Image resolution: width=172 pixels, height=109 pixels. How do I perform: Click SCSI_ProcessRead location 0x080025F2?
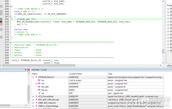point(74,96)
